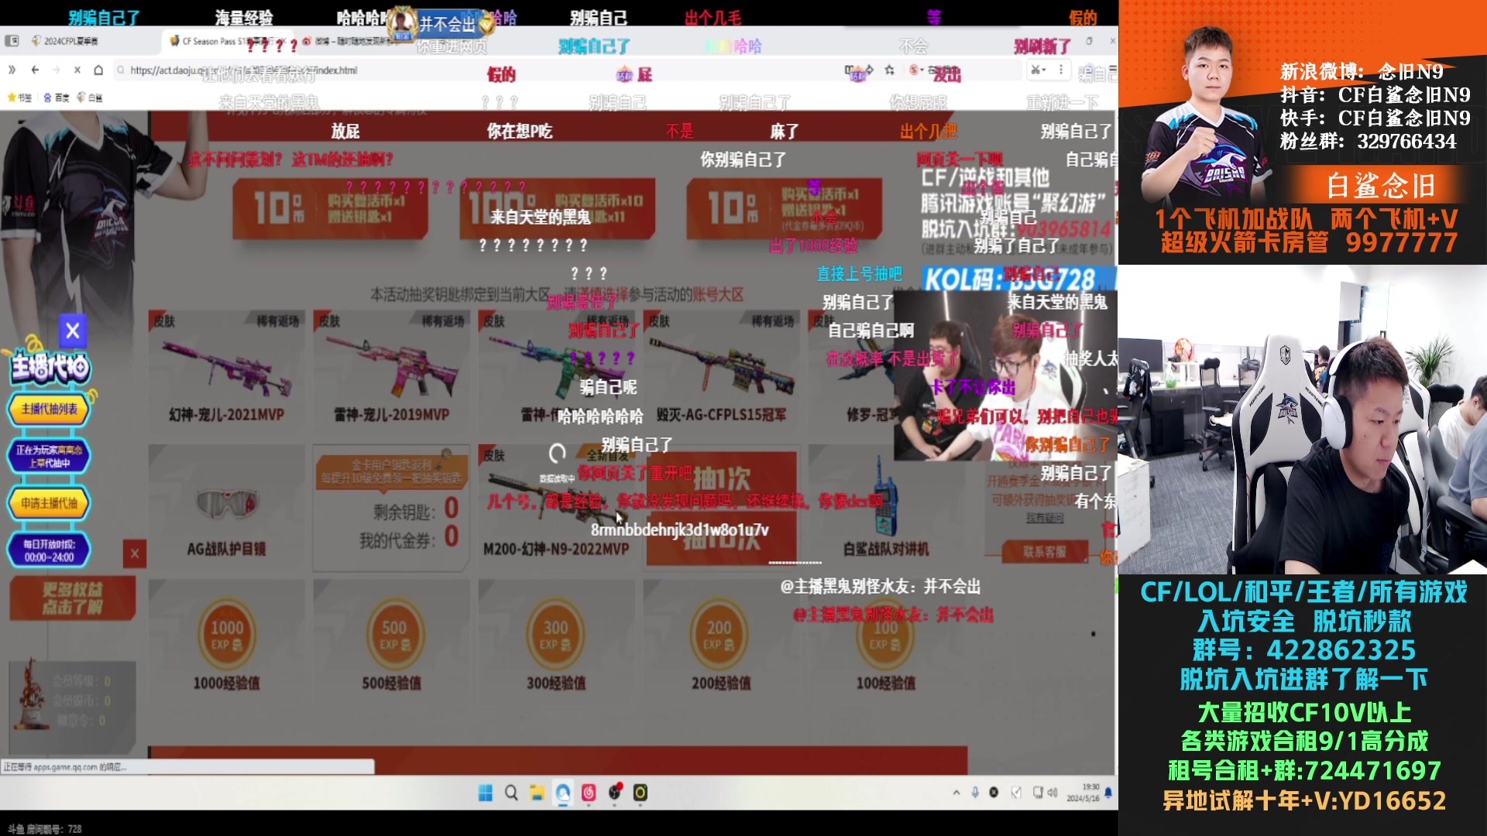Collapse the 主播代抽 sidebar panel
The image size is (1487, 836).
click(x=72, y=331)
